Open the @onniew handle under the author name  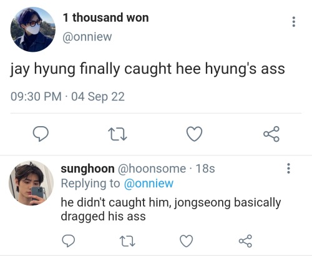pos(87,37)
